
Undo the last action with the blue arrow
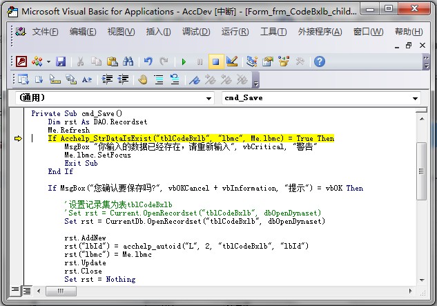click(x=148, y=61)
